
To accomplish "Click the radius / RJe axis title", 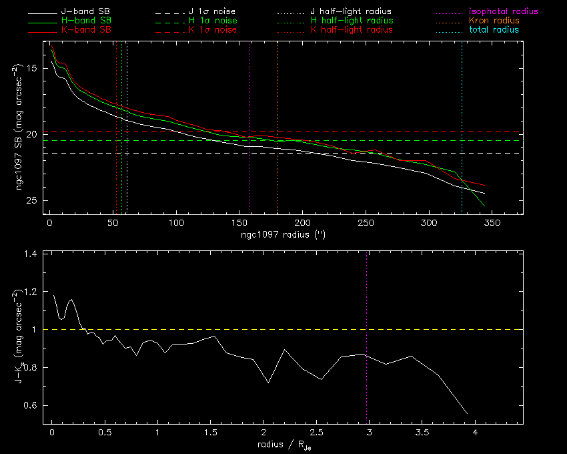I will point(284,445).
